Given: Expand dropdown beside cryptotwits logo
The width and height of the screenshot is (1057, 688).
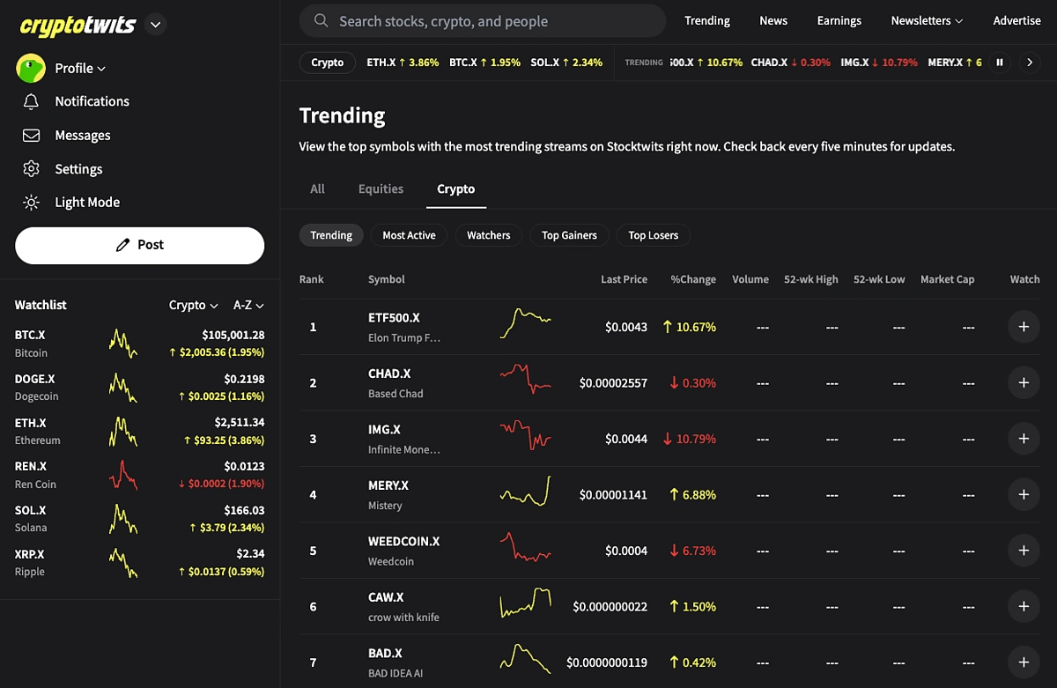Looking at the screenshot, I should [156, 25].
